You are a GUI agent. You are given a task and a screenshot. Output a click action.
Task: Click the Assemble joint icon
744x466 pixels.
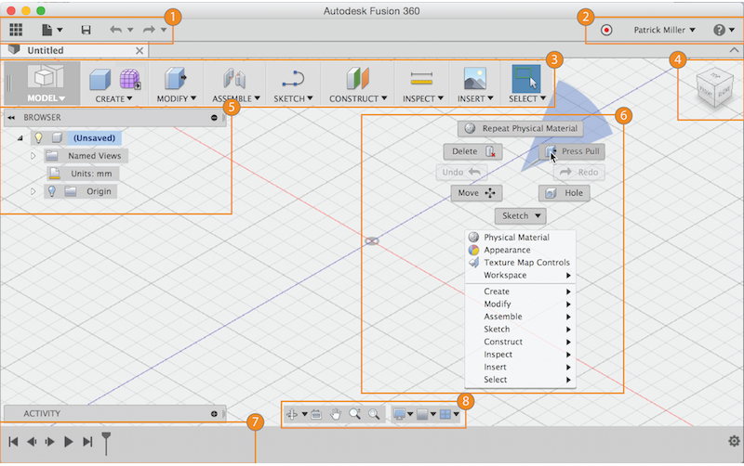[235, 78]
